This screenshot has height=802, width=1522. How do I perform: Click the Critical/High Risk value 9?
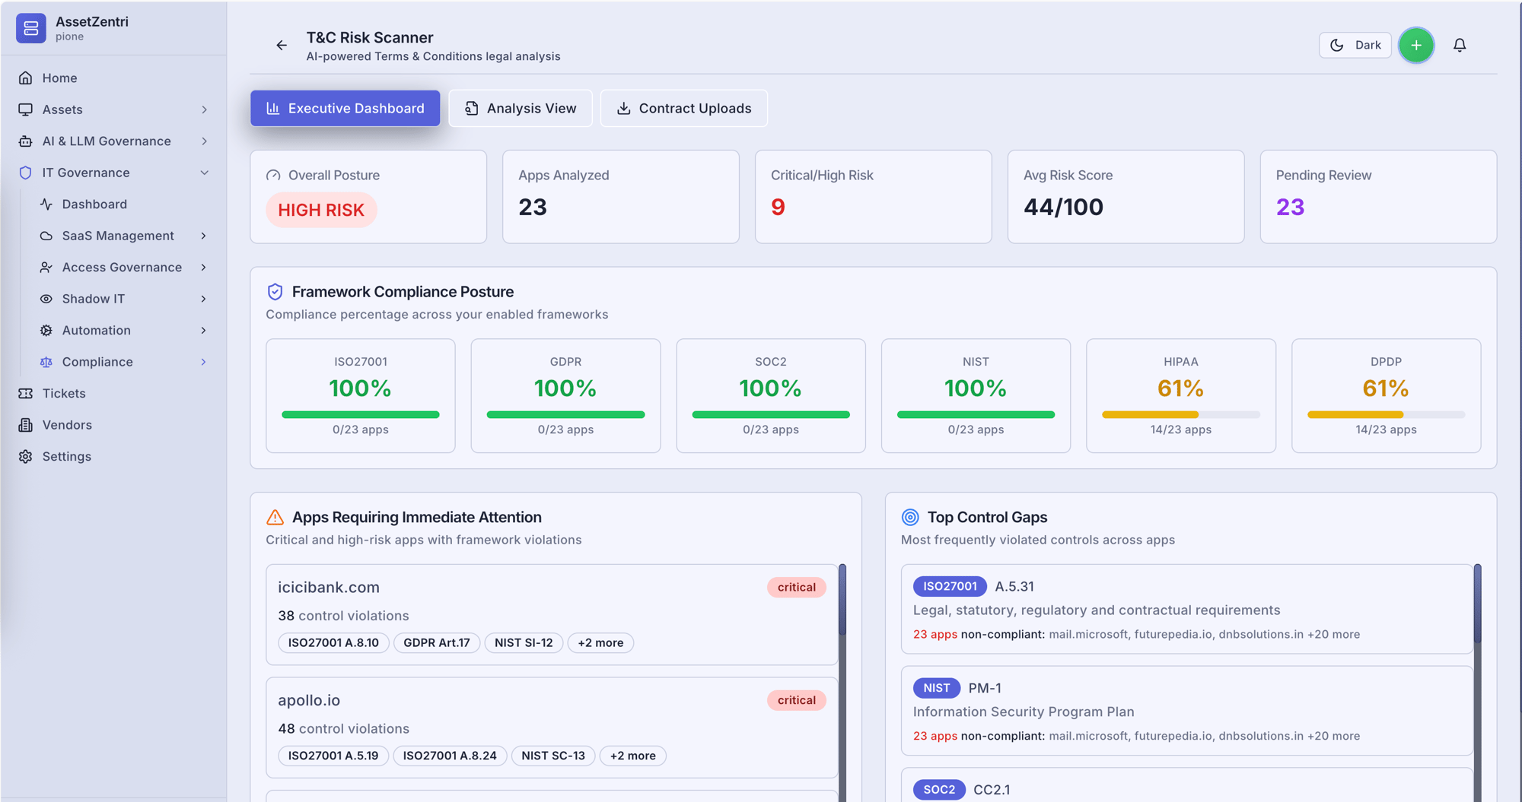pyautogui.click(x=778, y=208)
